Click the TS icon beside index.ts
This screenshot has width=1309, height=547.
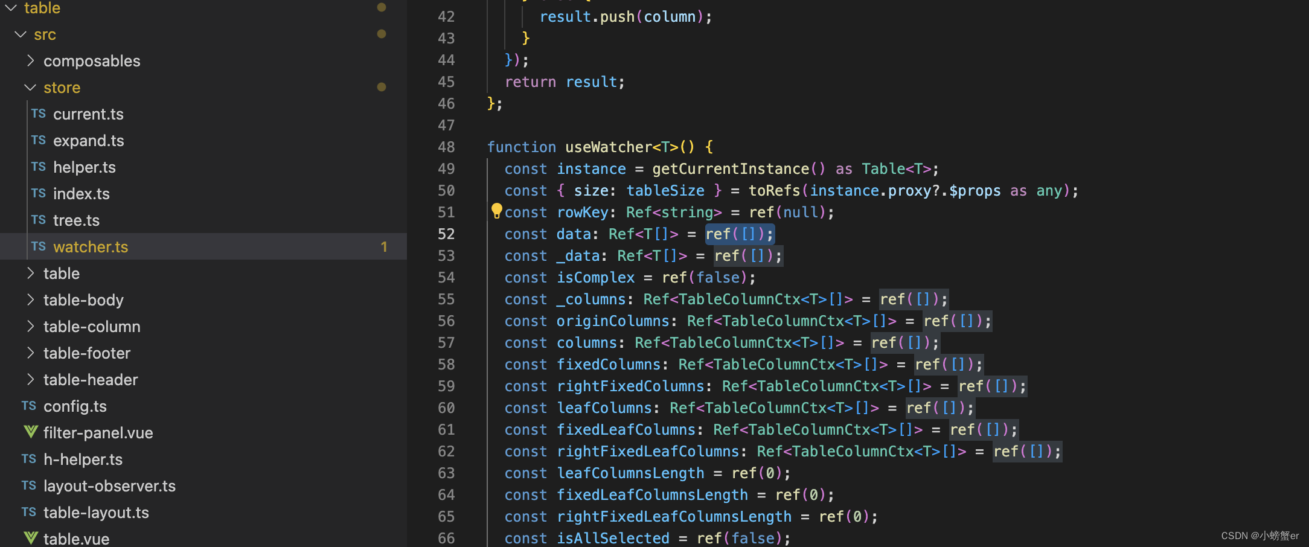[39, 193]
